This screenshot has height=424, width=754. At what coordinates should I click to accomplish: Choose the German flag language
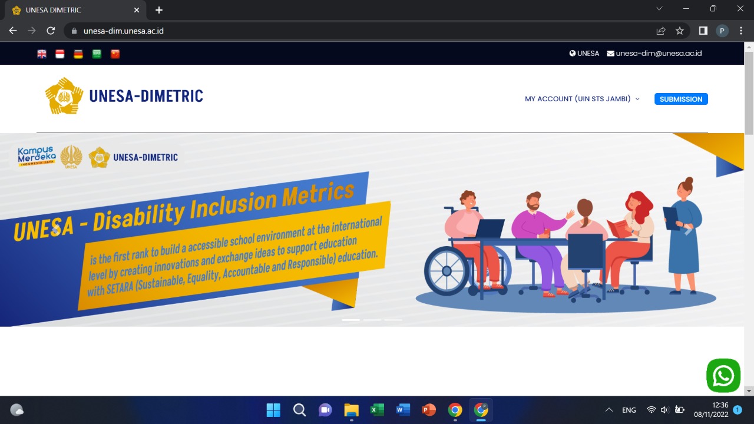(x=78, y=54)
